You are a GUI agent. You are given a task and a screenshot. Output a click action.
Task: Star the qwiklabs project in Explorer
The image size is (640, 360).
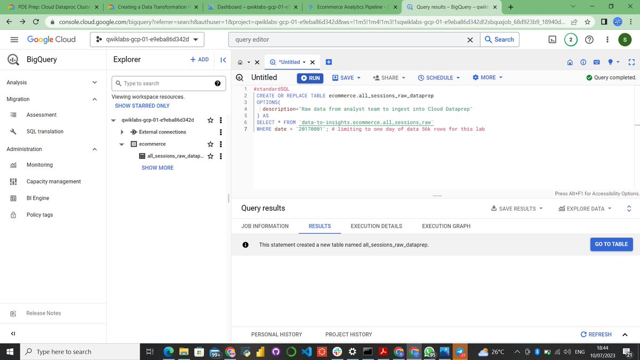[x=211, y=120]
